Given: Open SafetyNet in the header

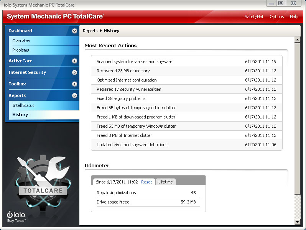Looking at the screenshot, I should [x=254, y=17].
